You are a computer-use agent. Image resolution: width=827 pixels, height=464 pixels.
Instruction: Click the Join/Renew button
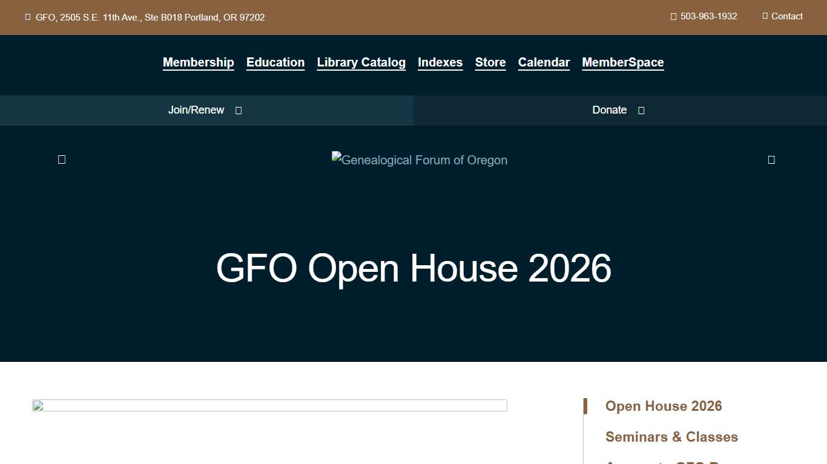196,110
